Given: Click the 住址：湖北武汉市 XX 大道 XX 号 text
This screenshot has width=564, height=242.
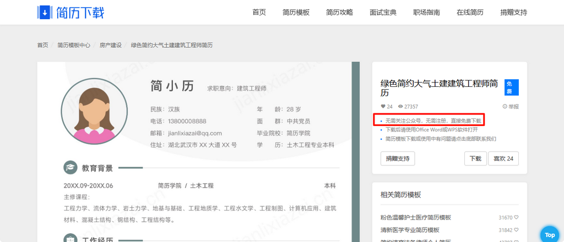Looking at the screenshot, I should point(193,145).
